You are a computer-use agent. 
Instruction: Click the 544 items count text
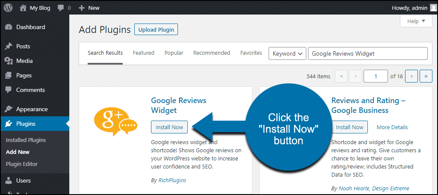click(x=318, y=76)
